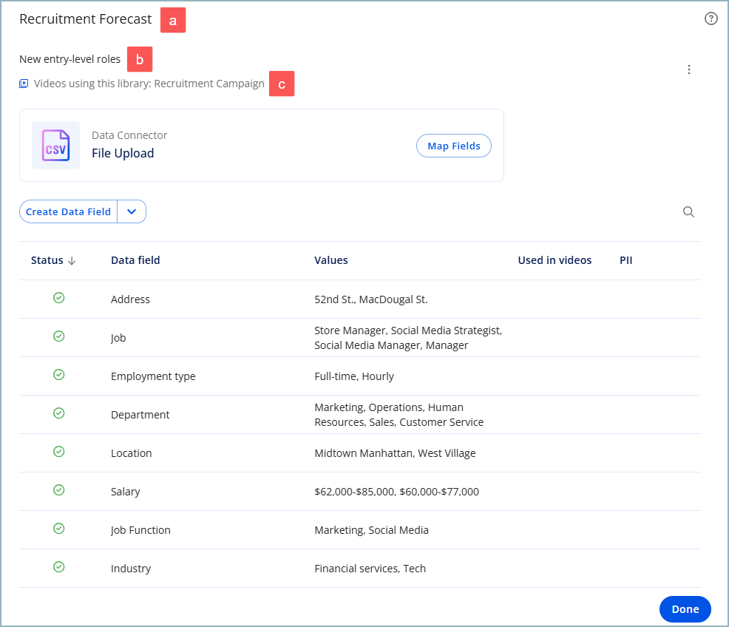Click the status check for Industry
Viewport: 729px width, 627px height.
59,567
